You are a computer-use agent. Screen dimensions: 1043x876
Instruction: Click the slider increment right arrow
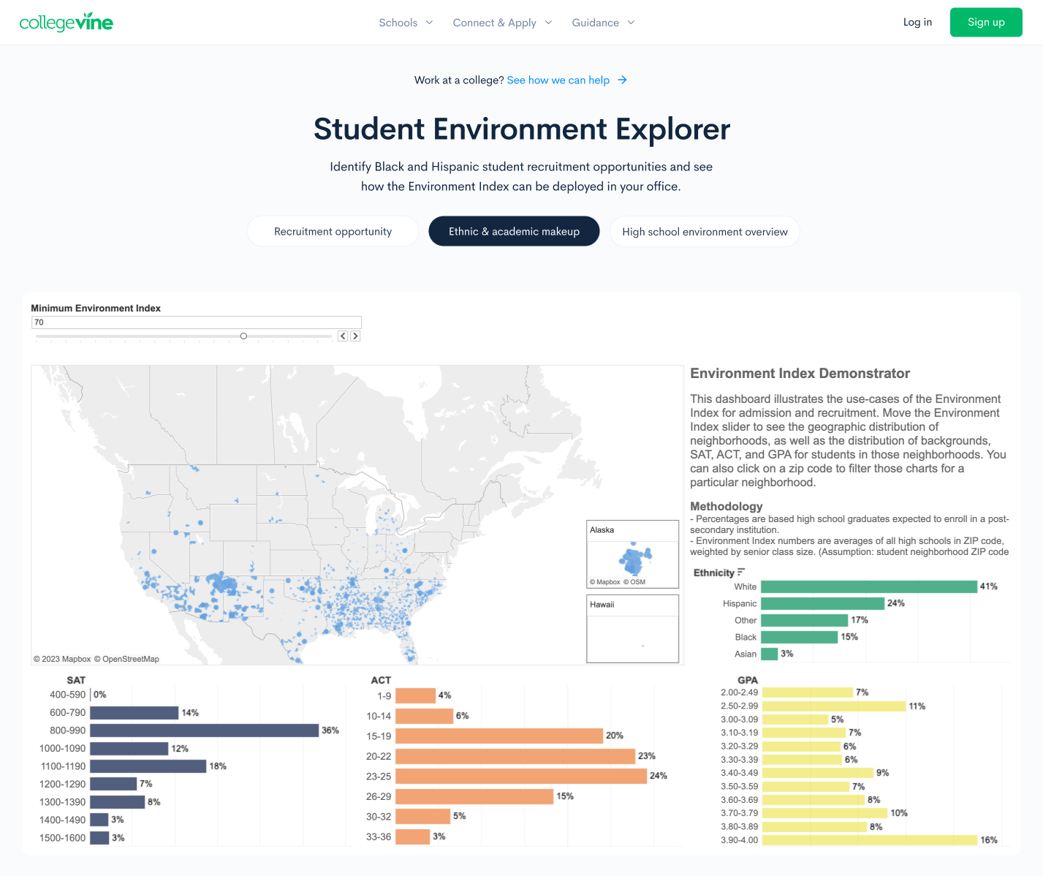pos(355,336)
